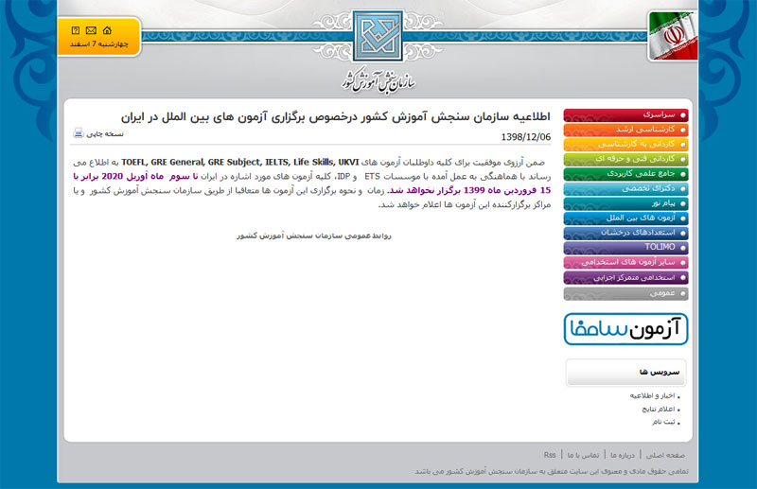Open the کارشناسی ارشد menu item
The width and height of the screenshot is (757, 489).
click(x=625, y=130)
